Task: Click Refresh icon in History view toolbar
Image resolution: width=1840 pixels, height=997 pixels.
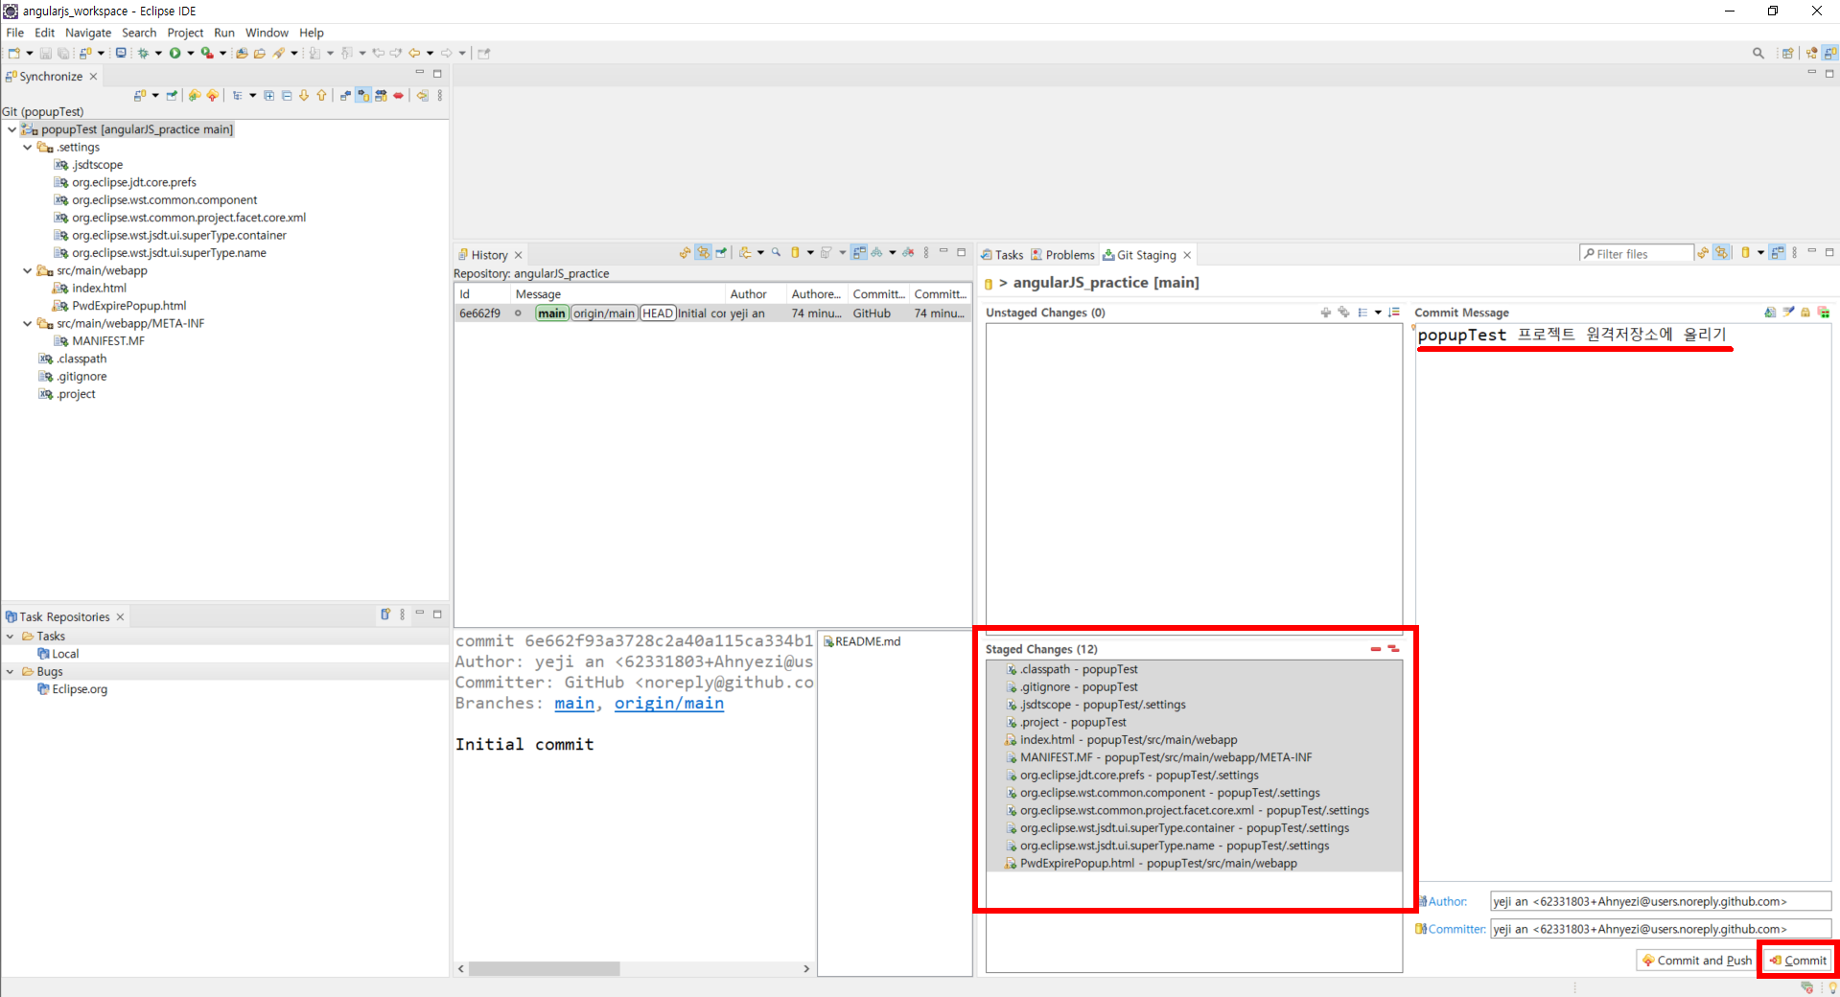Action: (685, 253)
